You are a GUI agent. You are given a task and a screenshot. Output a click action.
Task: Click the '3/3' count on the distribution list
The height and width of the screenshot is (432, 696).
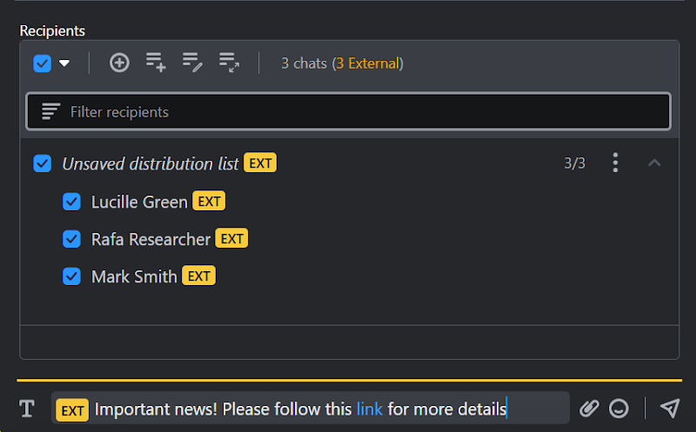[574, 163]
